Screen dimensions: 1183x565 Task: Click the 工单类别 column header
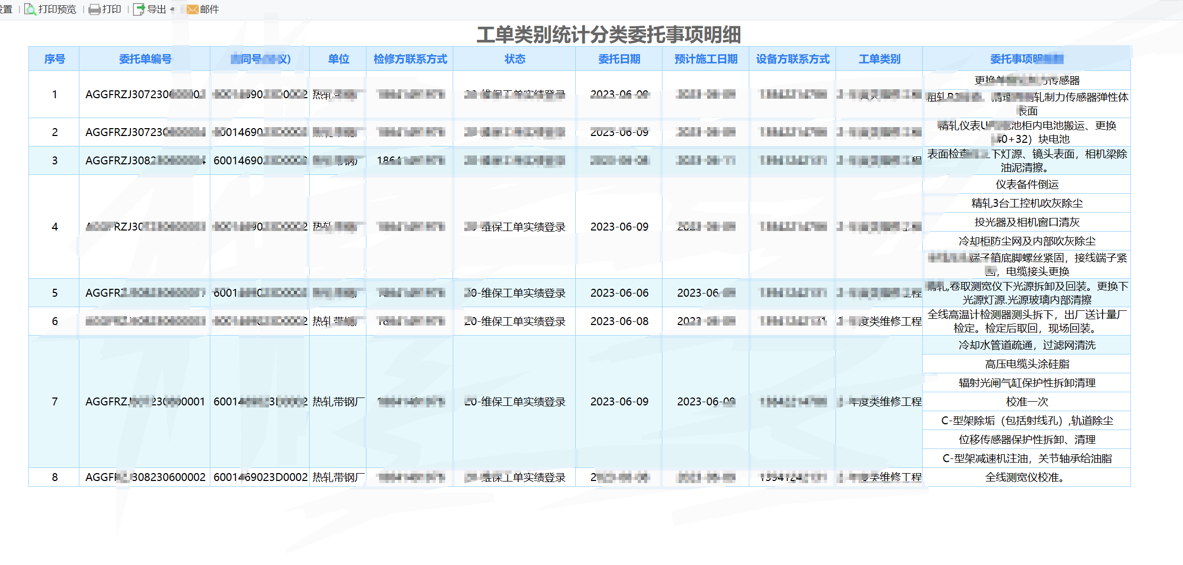(x=880, y=59)
